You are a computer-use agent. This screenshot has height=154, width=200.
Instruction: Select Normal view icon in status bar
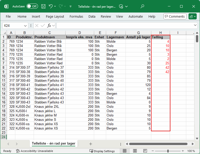(x=125, y=151)
